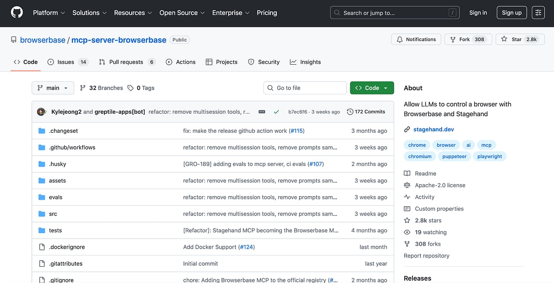Image resolution: width=554 pixels, height=283 pixels.
Task: Watch the repo via Notifications button
Action: pos(416,39)
